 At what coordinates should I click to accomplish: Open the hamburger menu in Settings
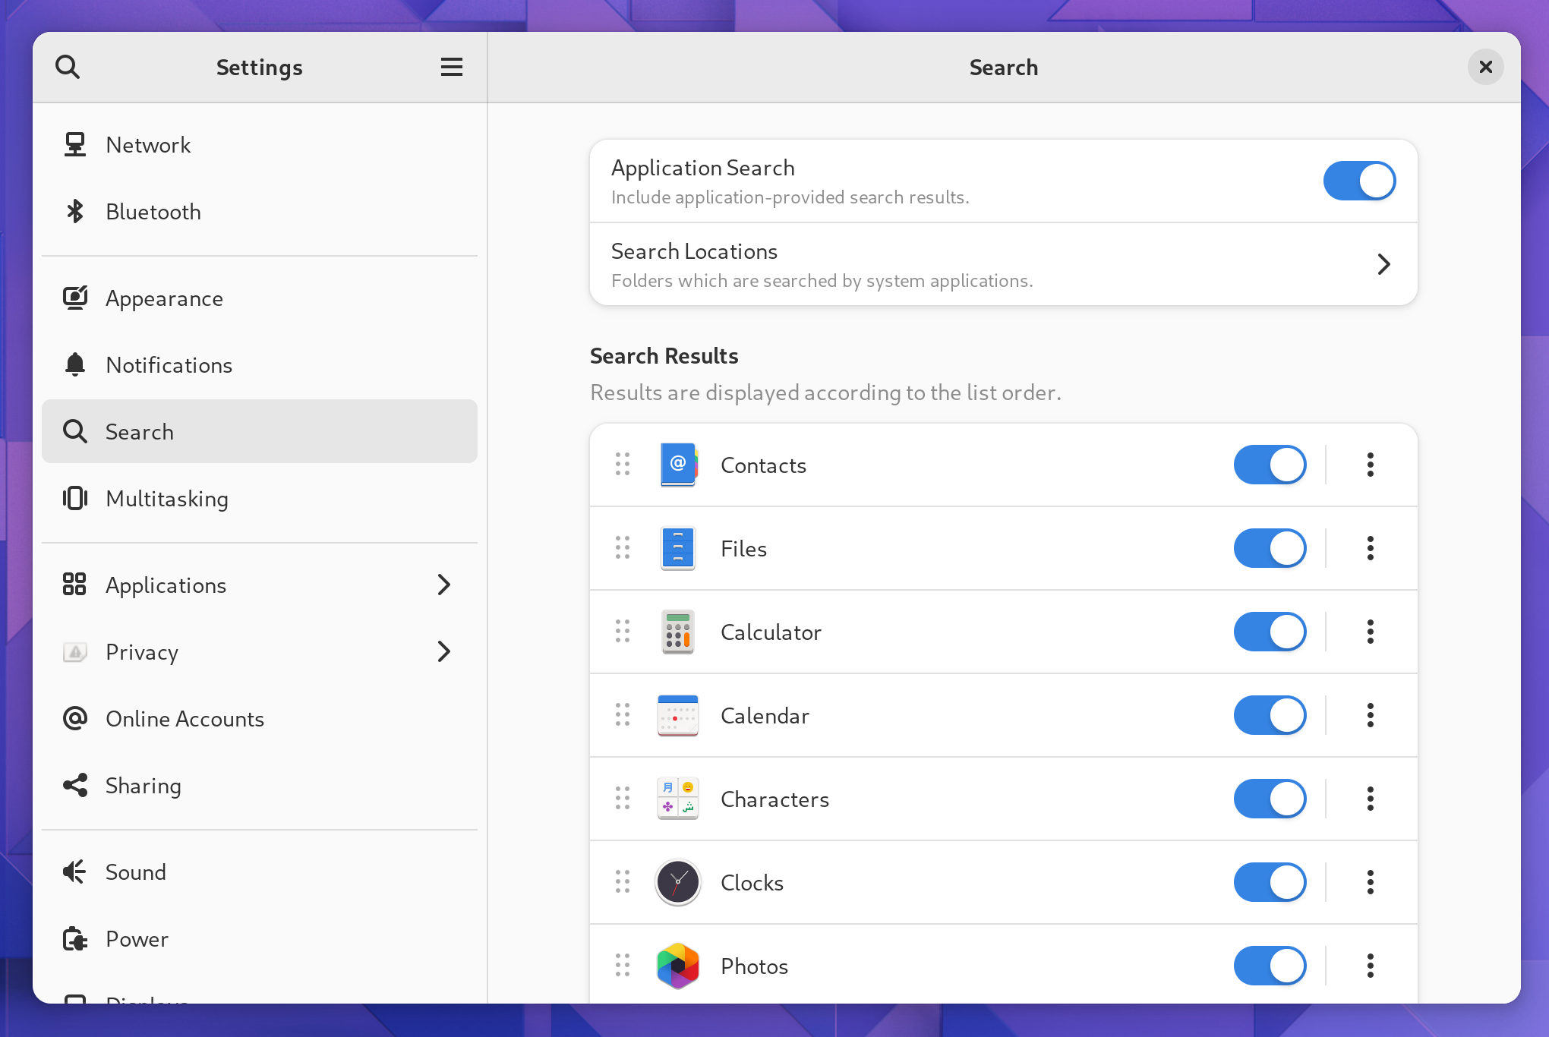tap(452, 67)
